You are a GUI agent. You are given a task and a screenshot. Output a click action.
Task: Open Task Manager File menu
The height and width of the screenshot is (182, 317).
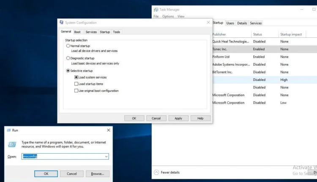click(x=156, y=17)
